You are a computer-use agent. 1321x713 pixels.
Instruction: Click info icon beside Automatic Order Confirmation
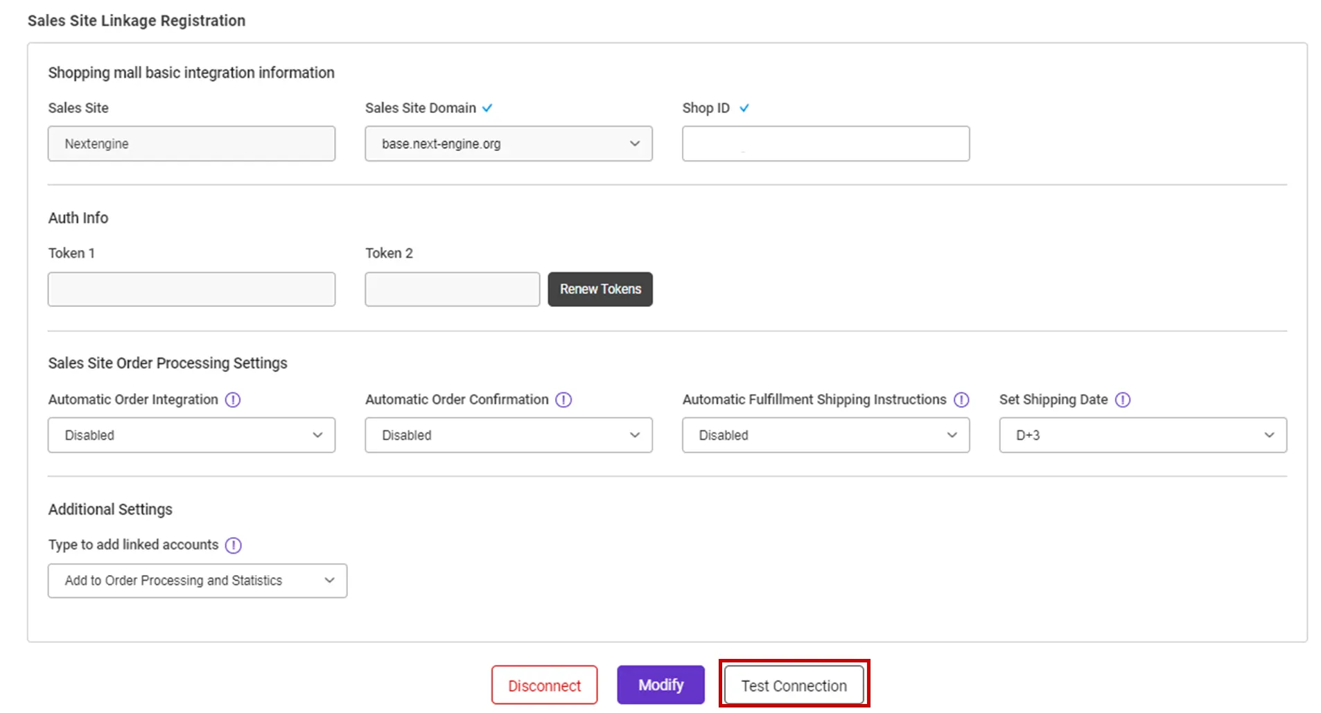pos(563,400)
